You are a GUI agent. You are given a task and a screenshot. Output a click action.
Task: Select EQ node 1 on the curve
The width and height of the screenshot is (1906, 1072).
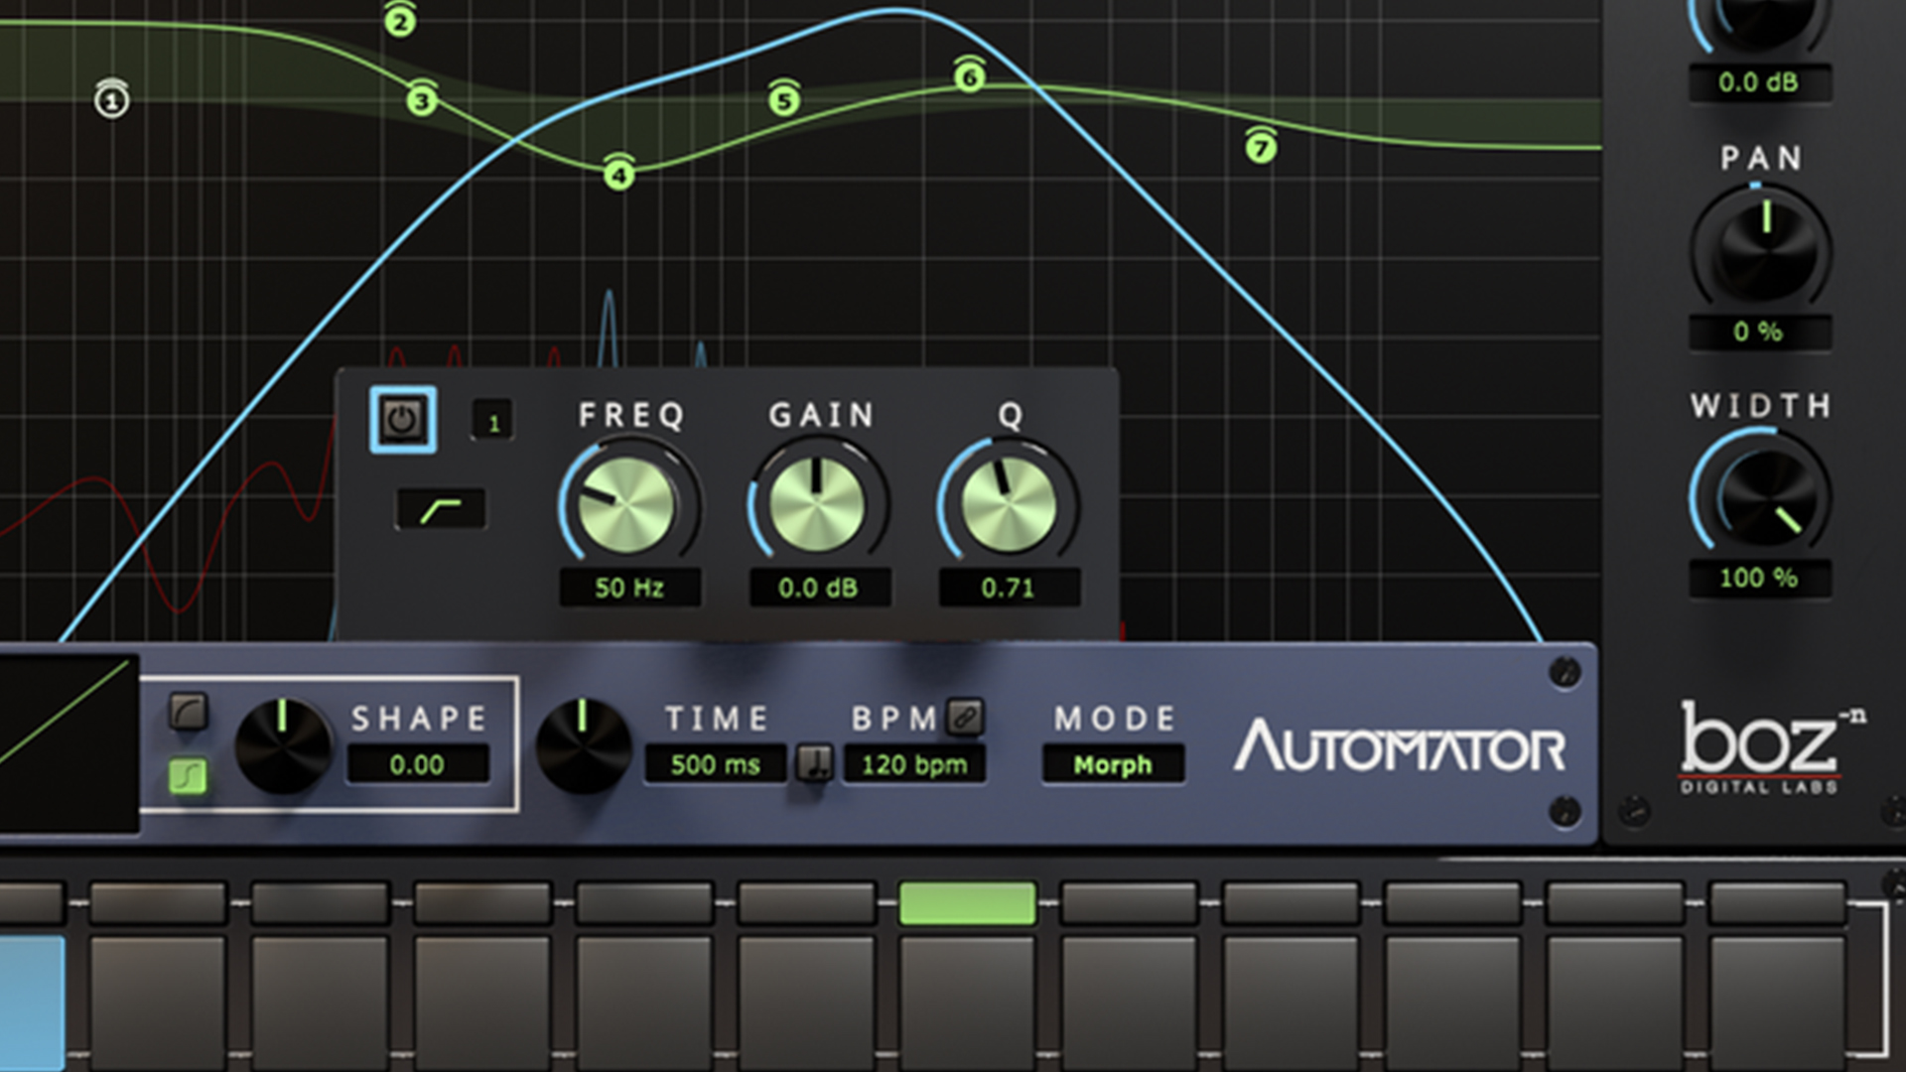[111, 99]
